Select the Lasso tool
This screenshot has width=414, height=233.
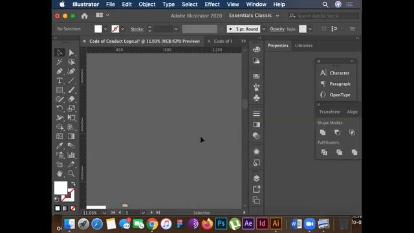tap(71, 62)
